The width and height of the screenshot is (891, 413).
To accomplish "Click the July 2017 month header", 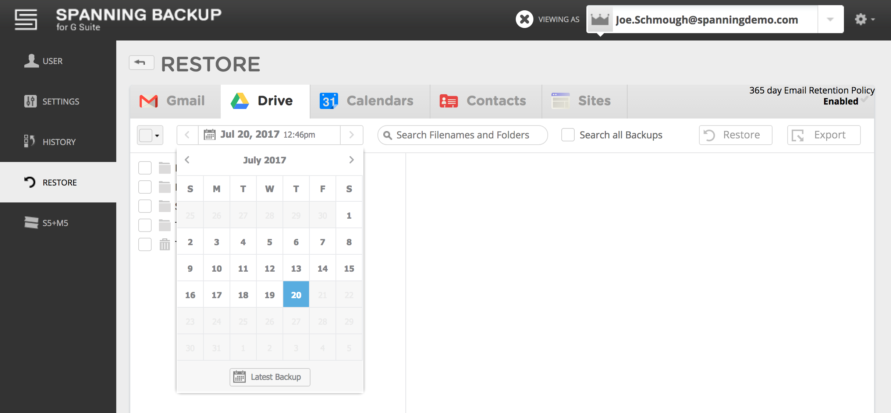I will tap(265, 160).
